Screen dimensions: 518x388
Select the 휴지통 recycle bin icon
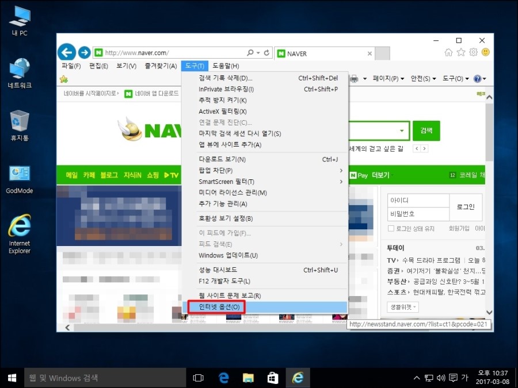pos(20,126)
